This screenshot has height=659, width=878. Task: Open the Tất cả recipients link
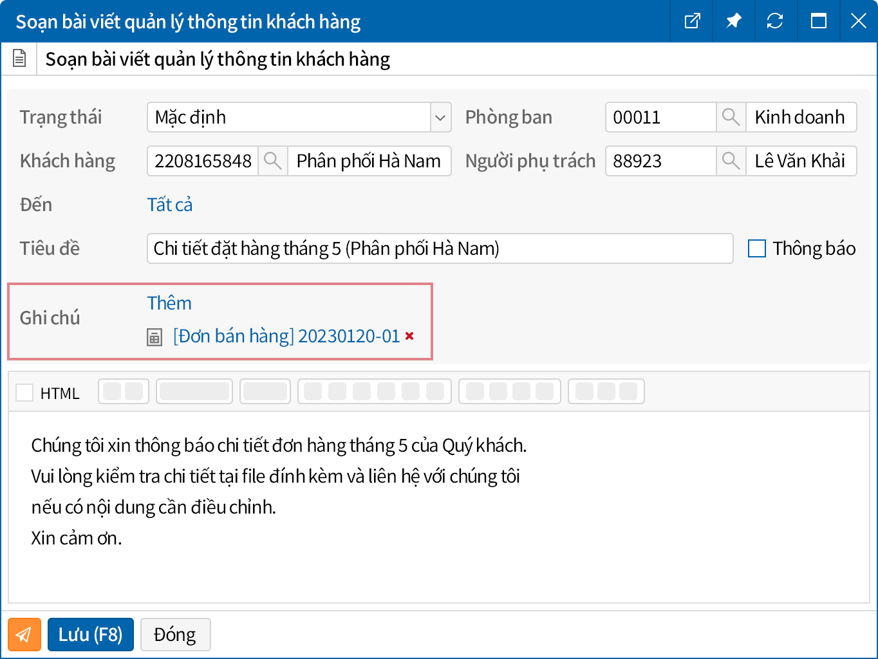pyautogui.click(x=169, y=205)
